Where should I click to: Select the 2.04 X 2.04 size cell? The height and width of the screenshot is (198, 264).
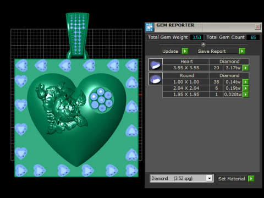pos(186,88)
